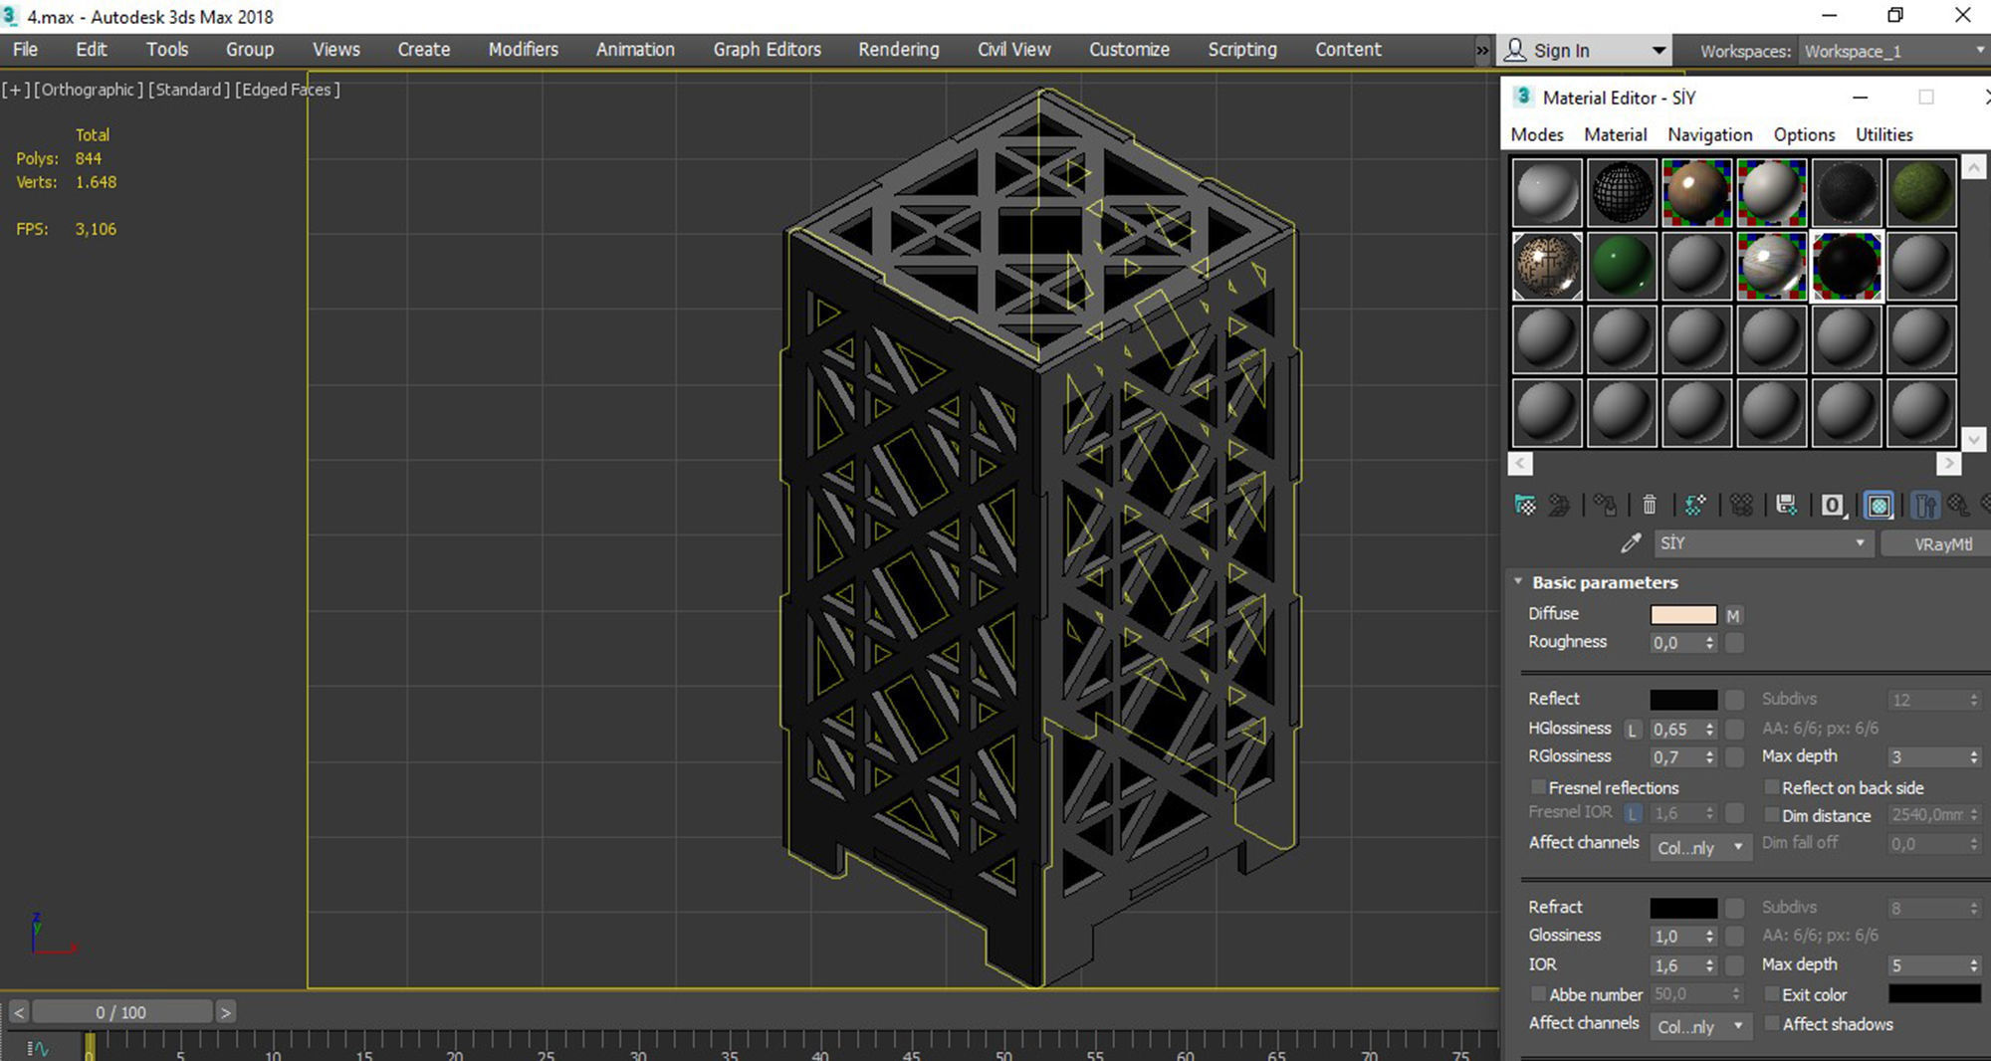Click the Exit color swatch

click(x=1934, y=994)
